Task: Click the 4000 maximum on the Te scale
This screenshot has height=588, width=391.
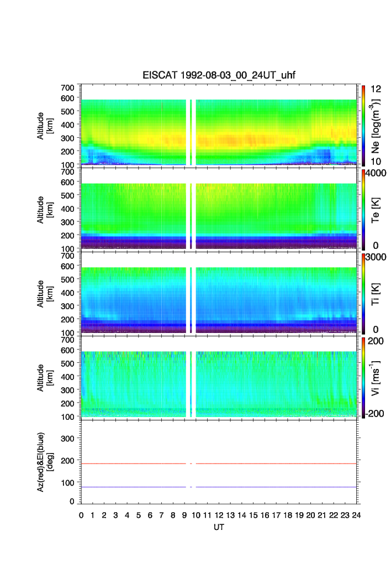Action: pos(376,173)
